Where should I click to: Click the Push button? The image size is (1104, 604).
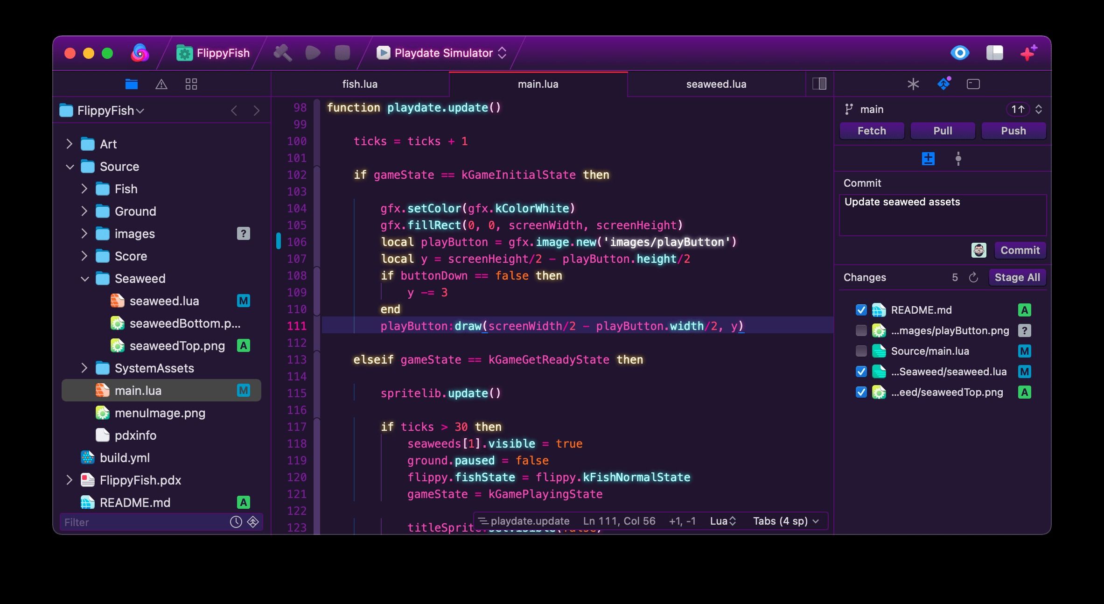tap(1013, 131)
